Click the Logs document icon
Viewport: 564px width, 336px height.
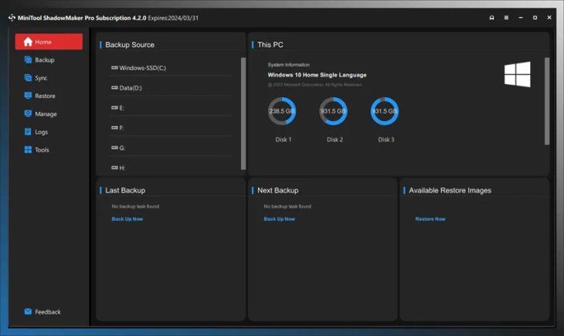click(28, 131)
